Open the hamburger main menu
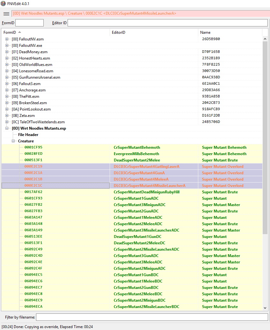 pos(6,14)
